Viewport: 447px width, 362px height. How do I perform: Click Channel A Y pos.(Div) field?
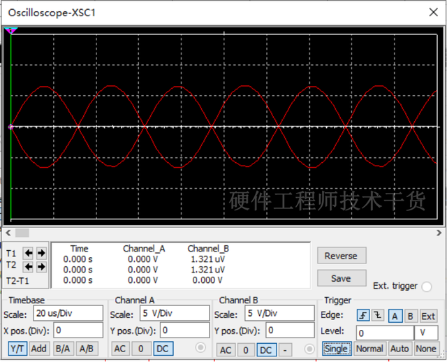pos(184,331)
